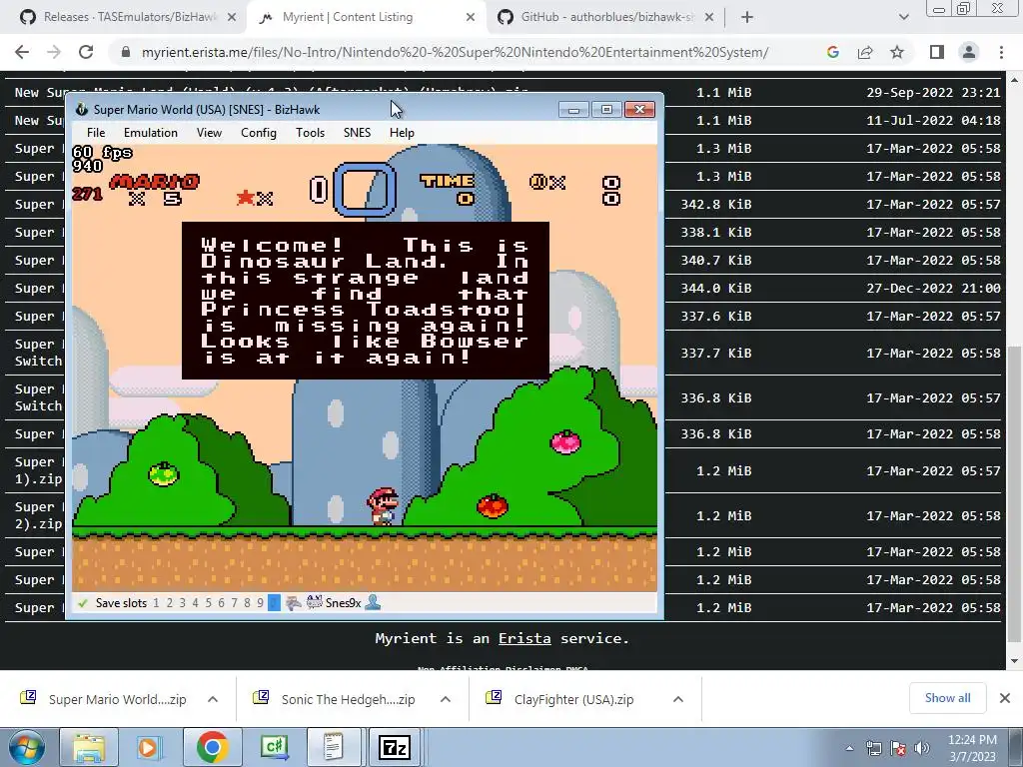Close the GitHub authorblues tab
1023x767 pixels.
click(x=709, y=18)
